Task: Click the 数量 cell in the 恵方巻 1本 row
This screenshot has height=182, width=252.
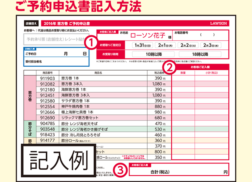Action: 183,78
